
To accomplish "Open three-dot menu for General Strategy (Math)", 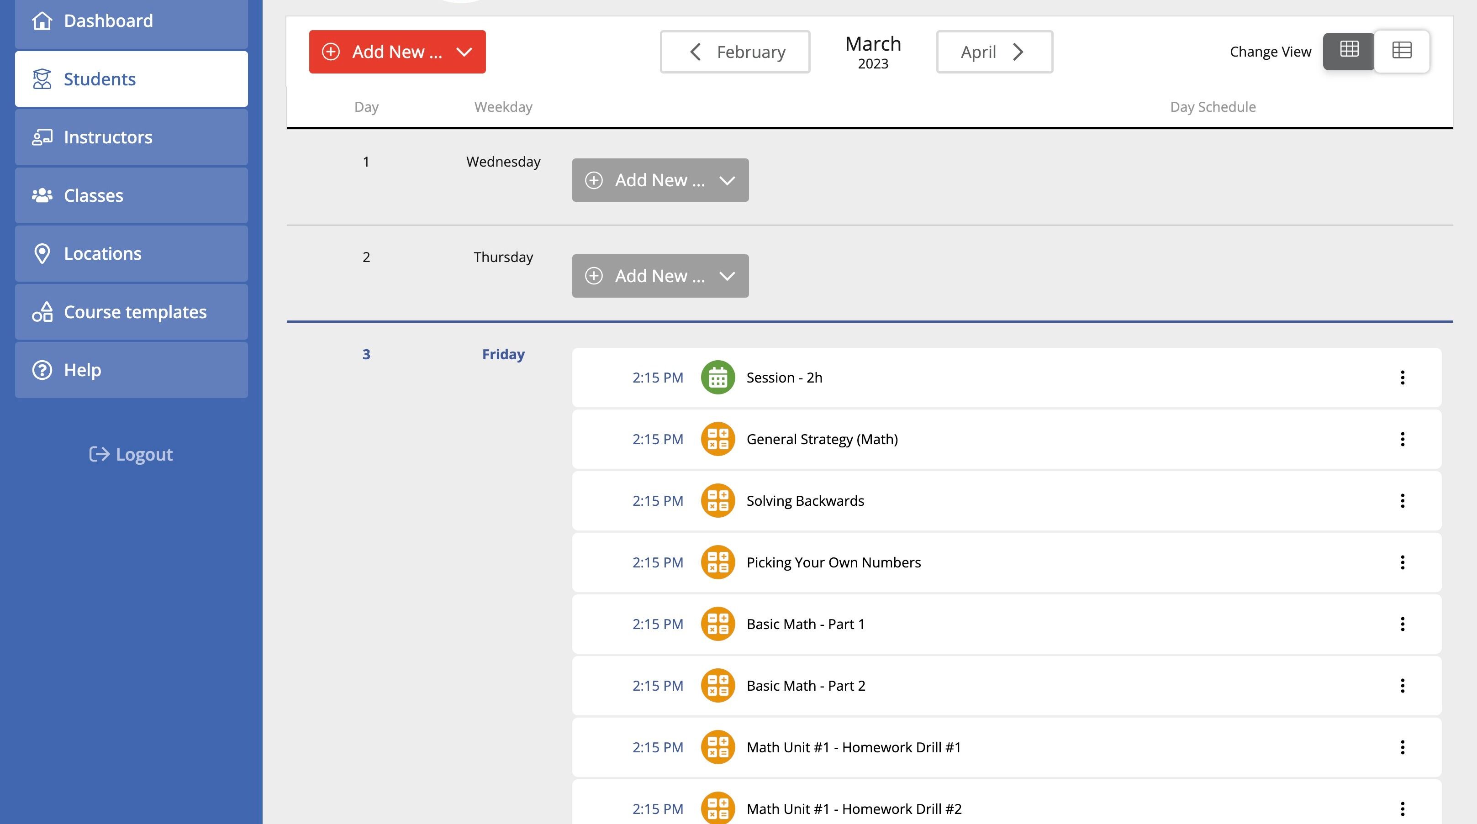I will (1403, 440).
